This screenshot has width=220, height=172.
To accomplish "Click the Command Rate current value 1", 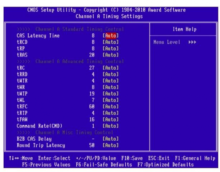I will 93,126.
